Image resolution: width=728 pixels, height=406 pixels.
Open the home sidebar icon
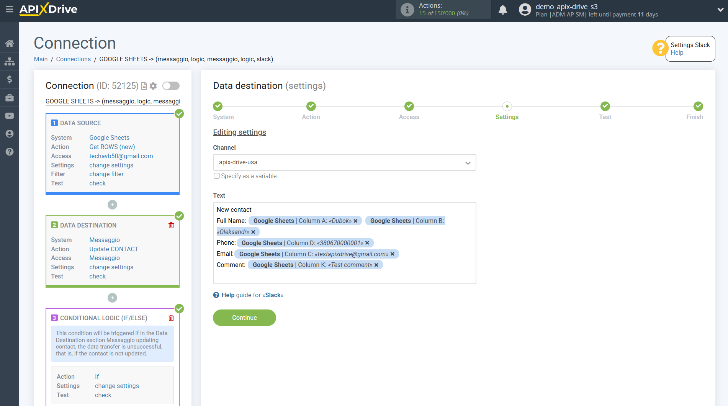click(x=10, y=43)
